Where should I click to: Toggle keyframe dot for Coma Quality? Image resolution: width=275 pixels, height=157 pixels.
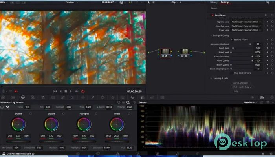(267, 60)
